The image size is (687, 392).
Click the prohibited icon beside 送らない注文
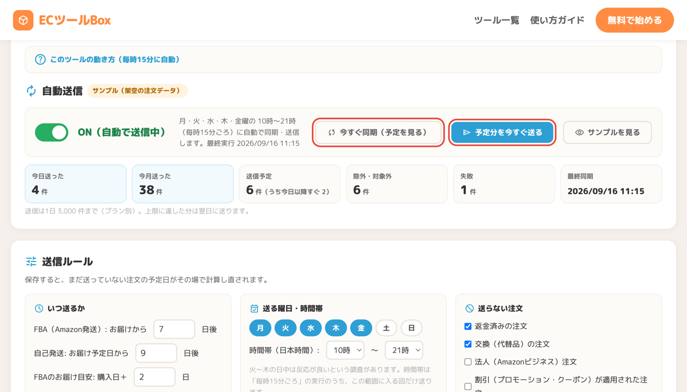click(470, 308)
